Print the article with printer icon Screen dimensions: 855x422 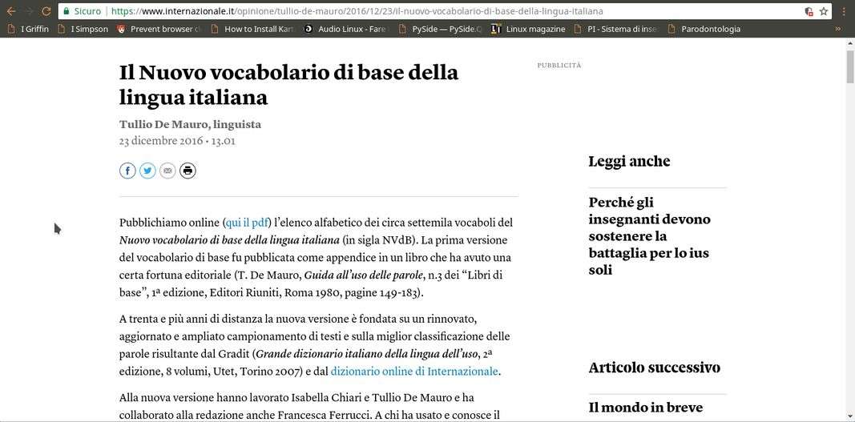tap(188, 171)
